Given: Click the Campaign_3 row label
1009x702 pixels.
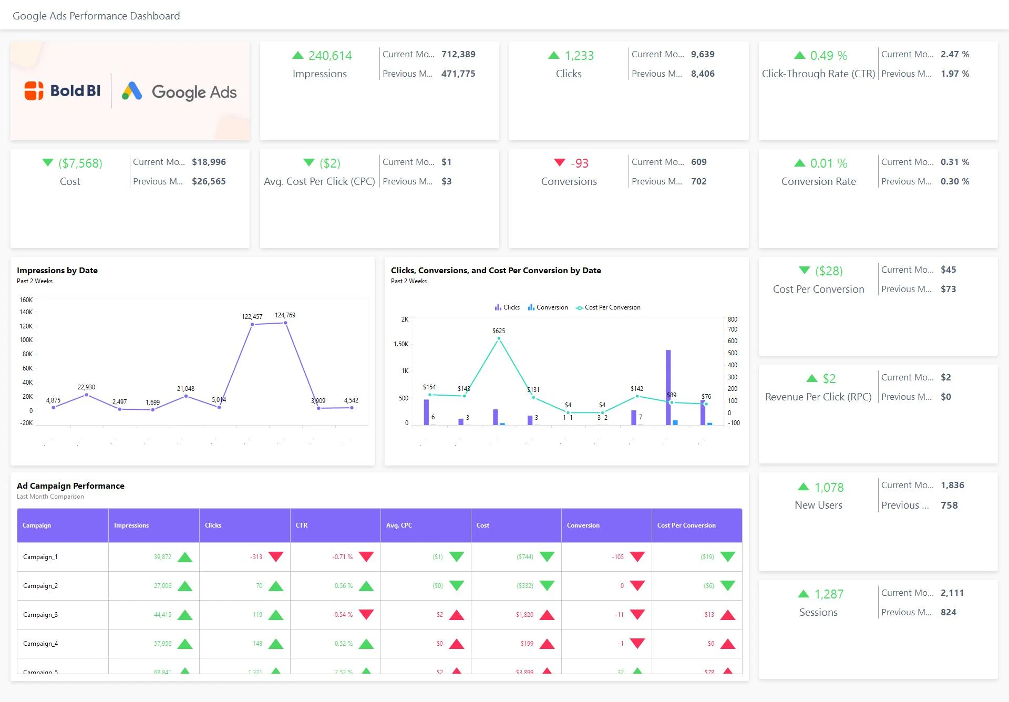Looking at the screenshot, I should (x=40, y=614).
